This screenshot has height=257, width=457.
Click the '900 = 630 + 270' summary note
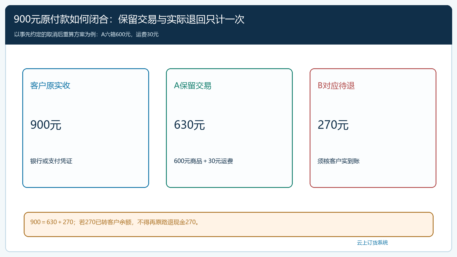228,224
